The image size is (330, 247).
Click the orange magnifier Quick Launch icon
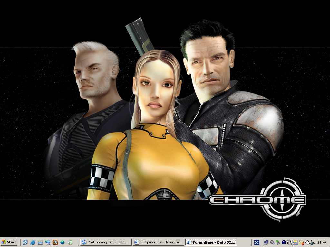click(x=55, y=242)
